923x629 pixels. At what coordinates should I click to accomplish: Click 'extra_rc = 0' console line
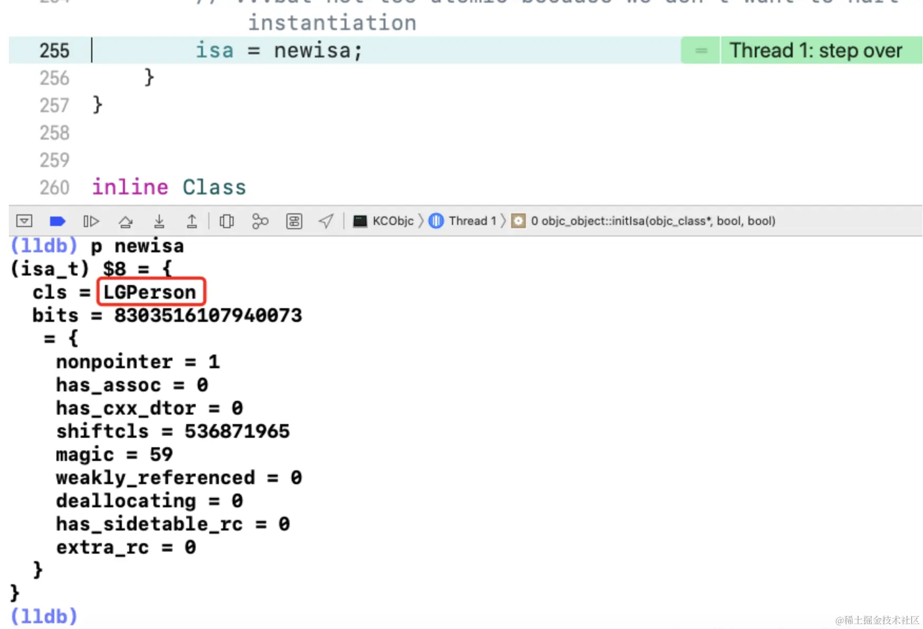pos(127,547)
